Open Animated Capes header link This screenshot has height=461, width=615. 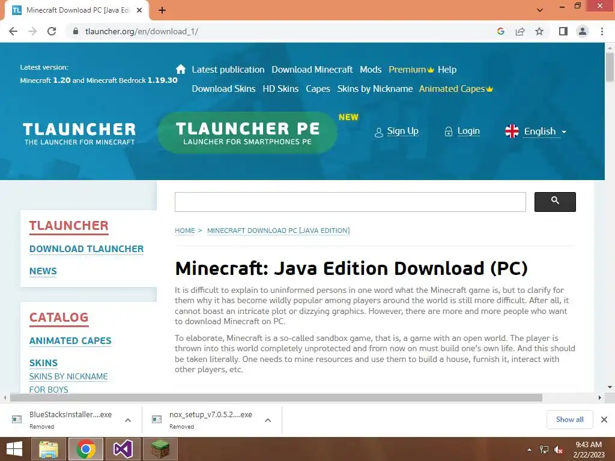(456, 89)
